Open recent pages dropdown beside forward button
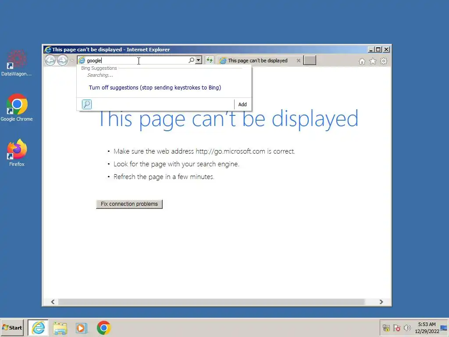The width and height of the screenshot is (449, 337). [72, 61]
